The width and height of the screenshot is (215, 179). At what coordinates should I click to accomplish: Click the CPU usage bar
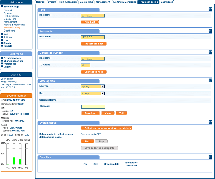pos(8,154)
